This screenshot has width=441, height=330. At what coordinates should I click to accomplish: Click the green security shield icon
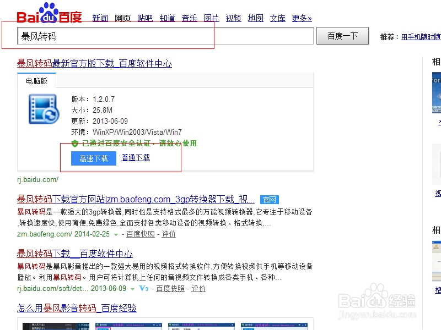75,144
